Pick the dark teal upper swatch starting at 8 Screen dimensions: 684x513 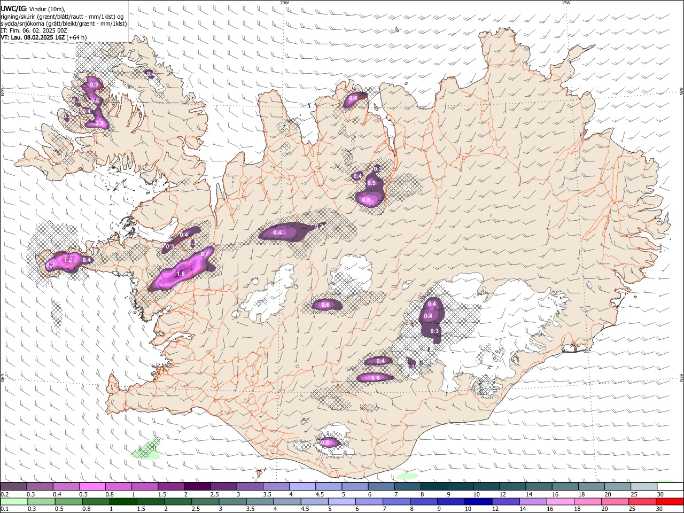tap(433, 486)
